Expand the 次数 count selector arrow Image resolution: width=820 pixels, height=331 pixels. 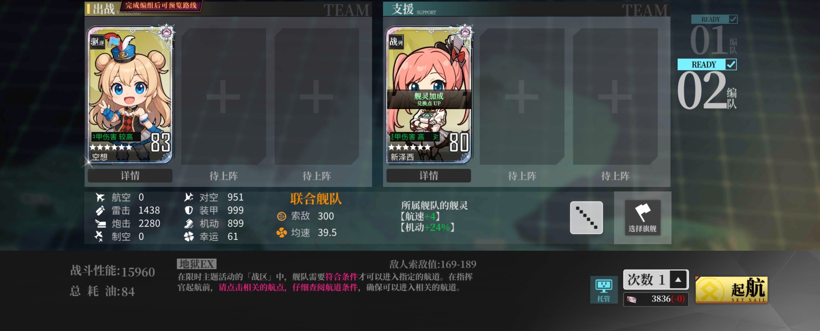[x=678, y=280]
